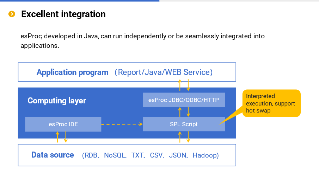Click the esProc description paragraph text
Viewport: 319px width, 179px height.
click(x=142, y=41)
